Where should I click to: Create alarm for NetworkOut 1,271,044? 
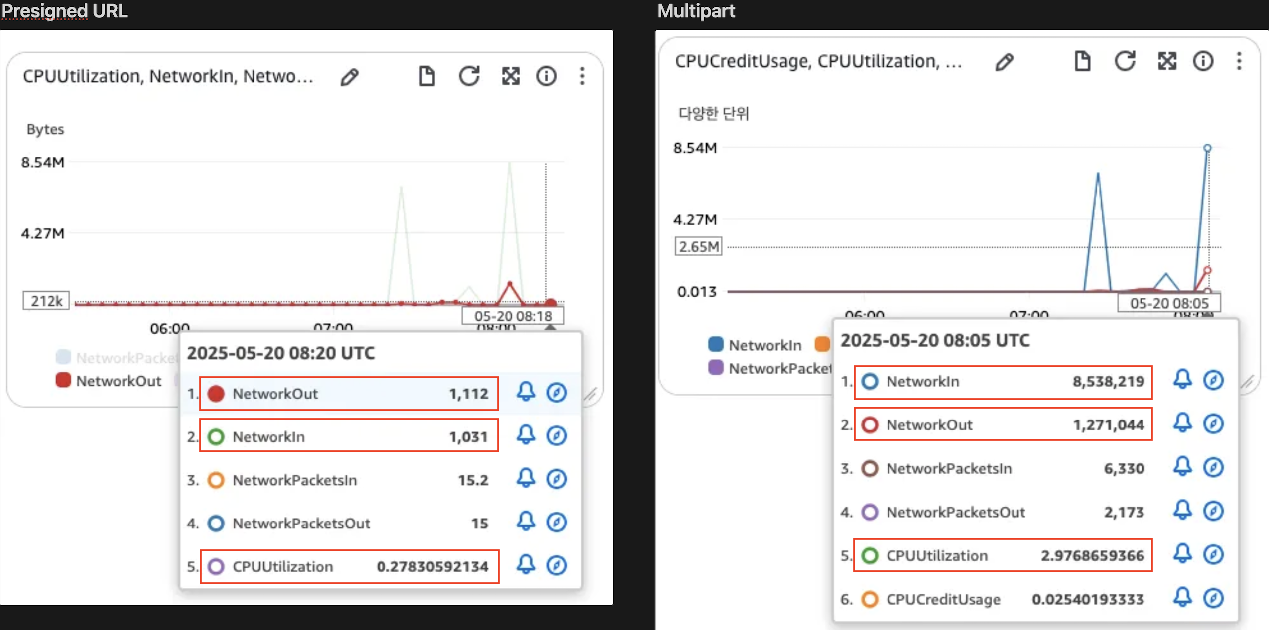pyautogui.click(x=1182, y=423)
